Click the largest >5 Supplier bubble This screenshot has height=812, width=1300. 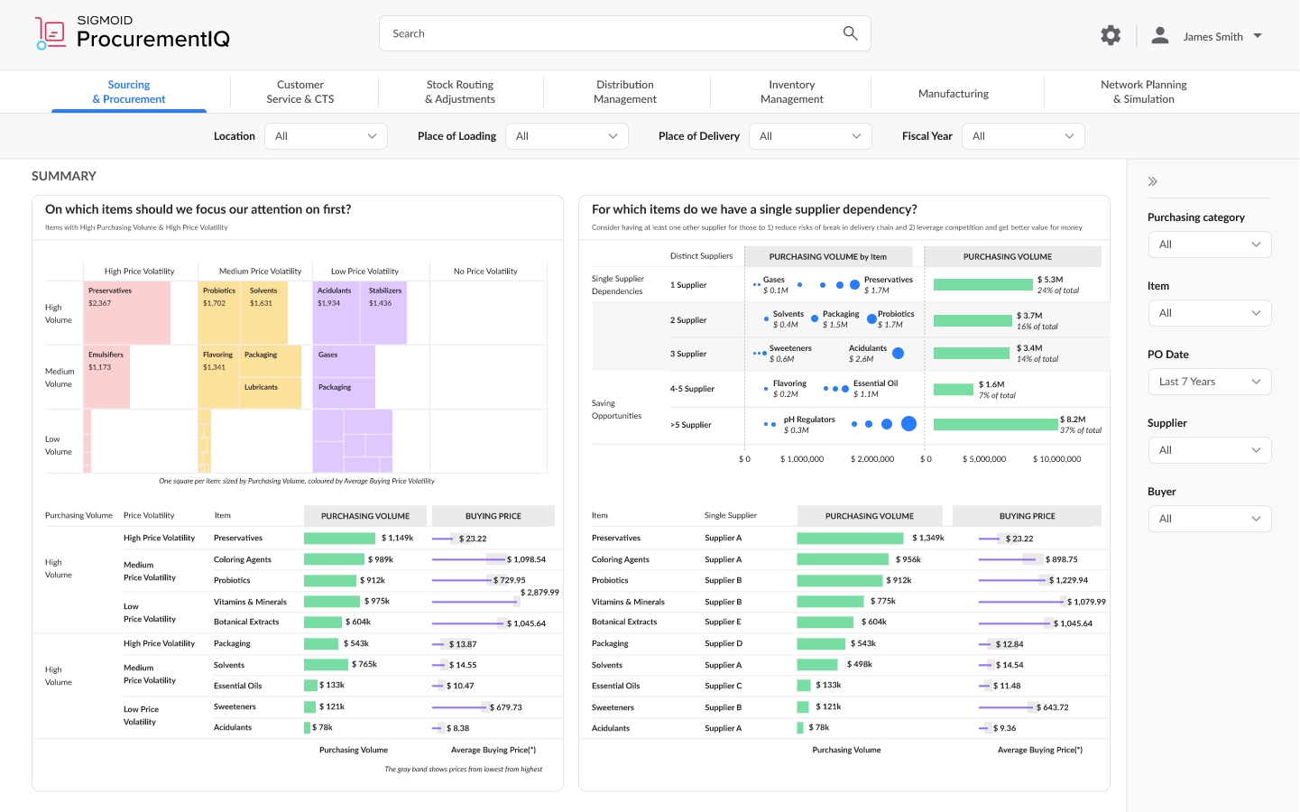coord(908,424)
